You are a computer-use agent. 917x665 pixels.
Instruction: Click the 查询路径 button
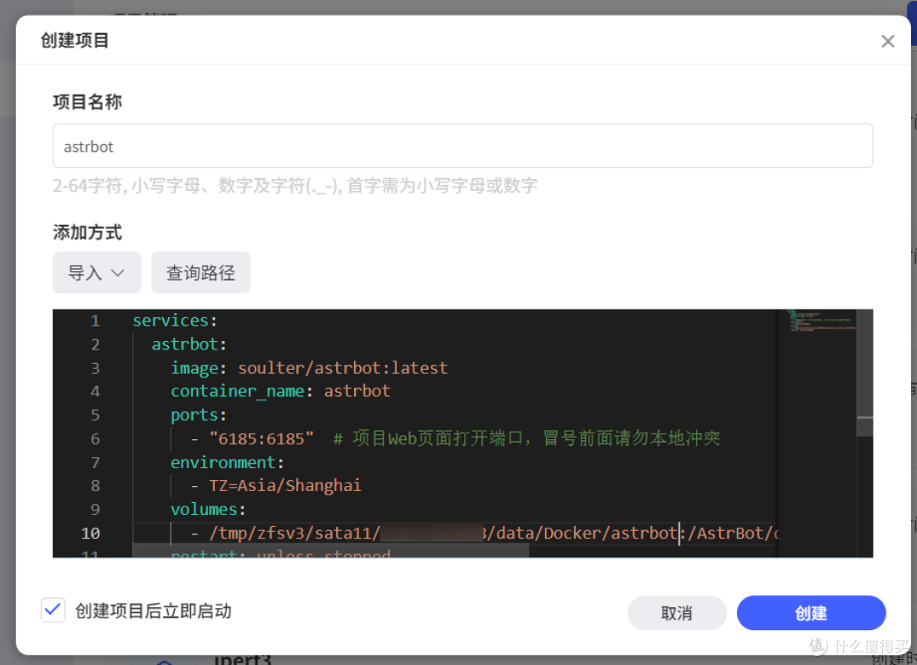[200, 272]
